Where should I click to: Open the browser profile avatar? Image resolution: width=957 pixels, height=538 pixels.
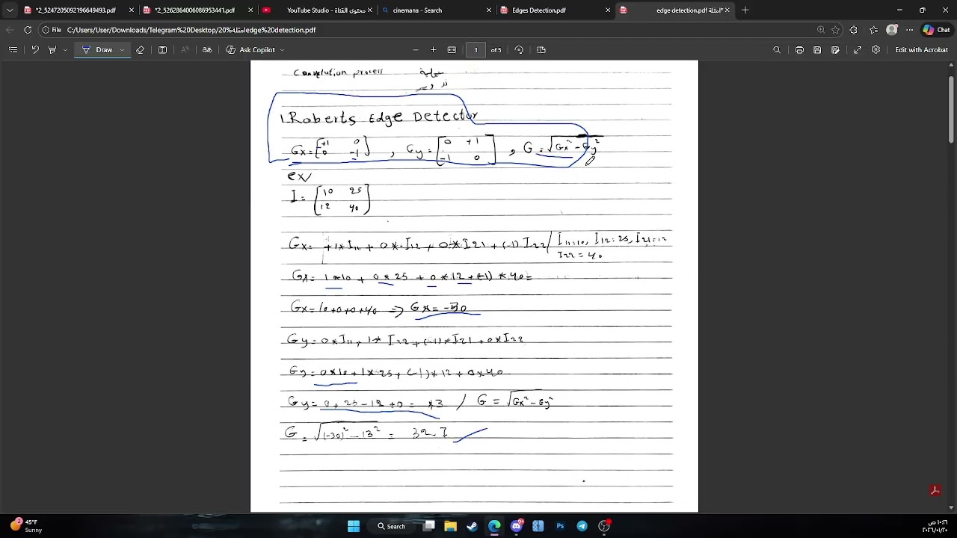coord(892,30)
